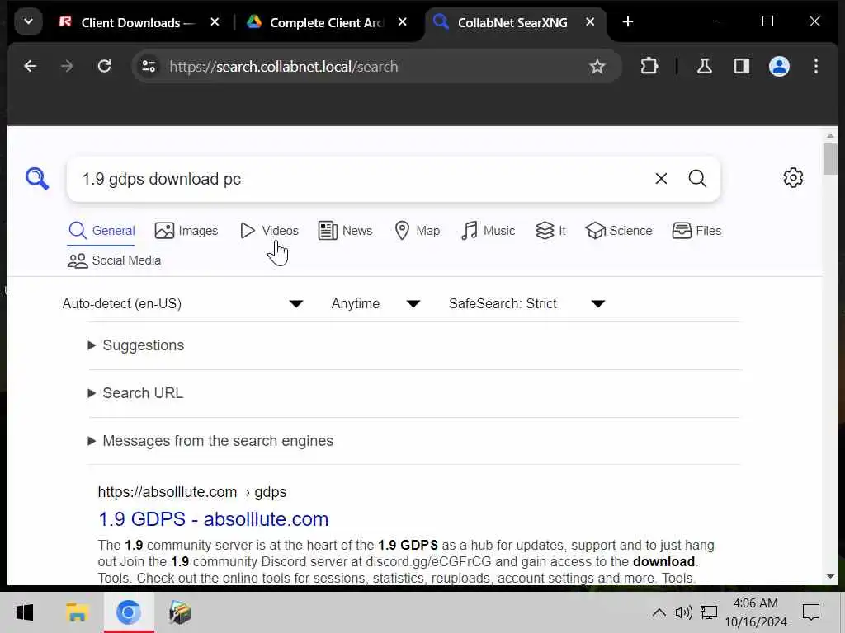Switch to General results category
Screen dimensions: 845x633
101,231
